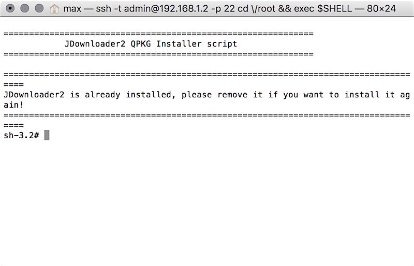
Task: Click the wrapped "ain!" text
Action: click(x=13, y=105)
